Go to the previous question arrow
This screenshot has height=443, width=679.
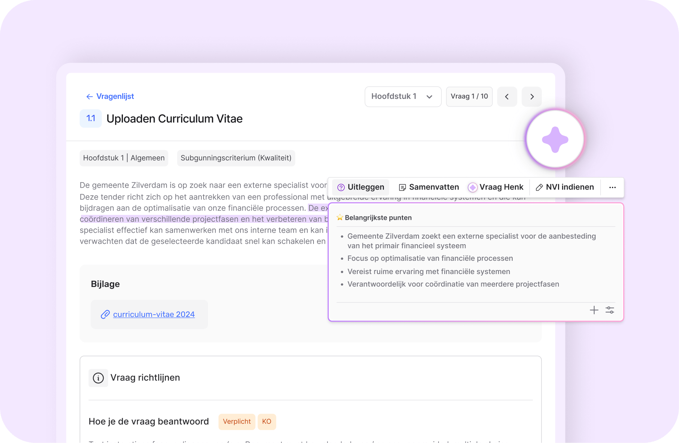pos(507,97)
